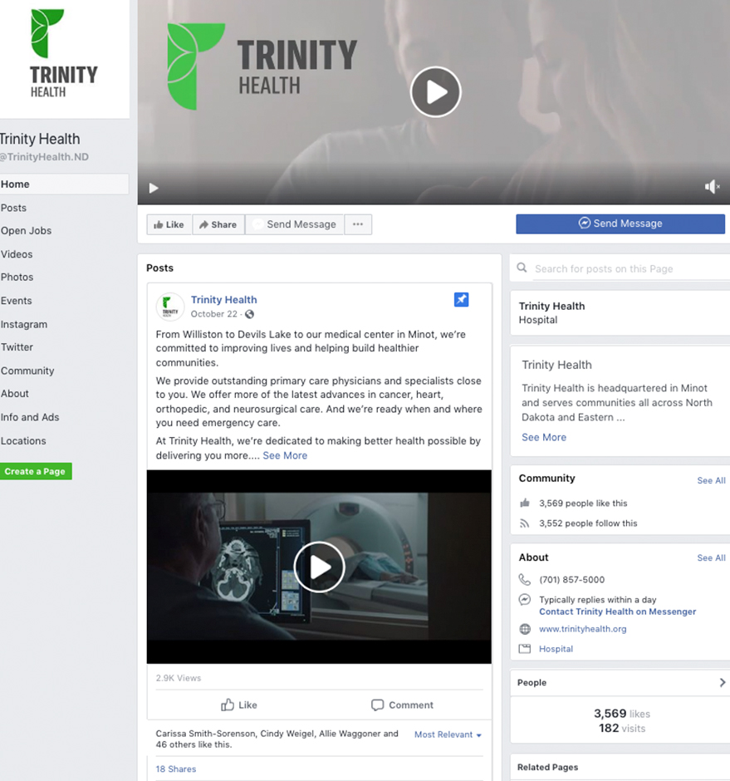Open the Photos section

[x=17, y=277]
